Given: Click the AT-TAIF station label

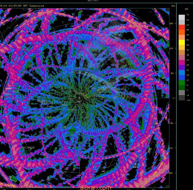Looking at the screenshot, I should click(x=72, y=110).
